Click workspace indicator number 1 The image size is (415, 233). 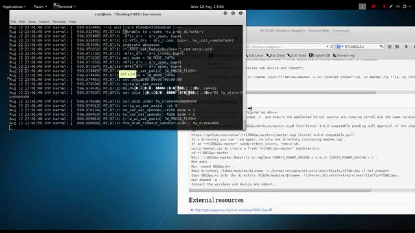362,6
